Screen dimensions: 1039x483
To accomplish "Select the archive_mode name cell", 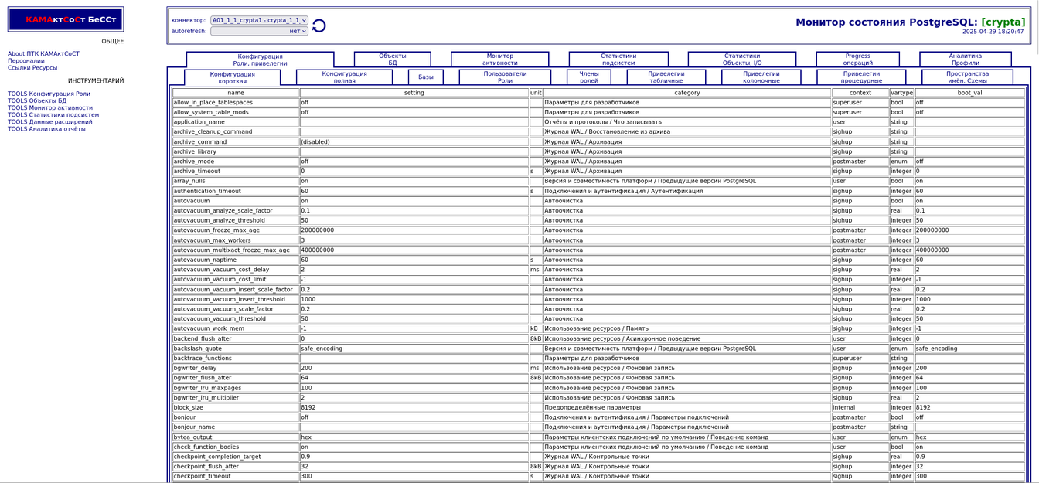I will coord(236,162).
